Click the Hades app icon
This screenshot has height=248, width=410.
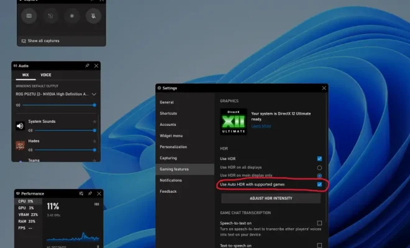pos(20,146)
